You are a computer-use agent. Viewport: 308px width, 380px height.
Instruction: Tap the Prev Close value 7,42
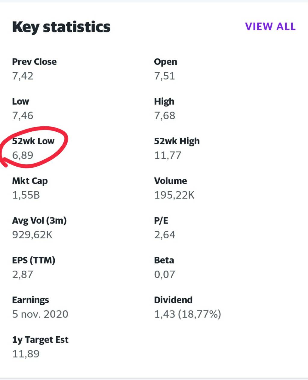[23, 76]
